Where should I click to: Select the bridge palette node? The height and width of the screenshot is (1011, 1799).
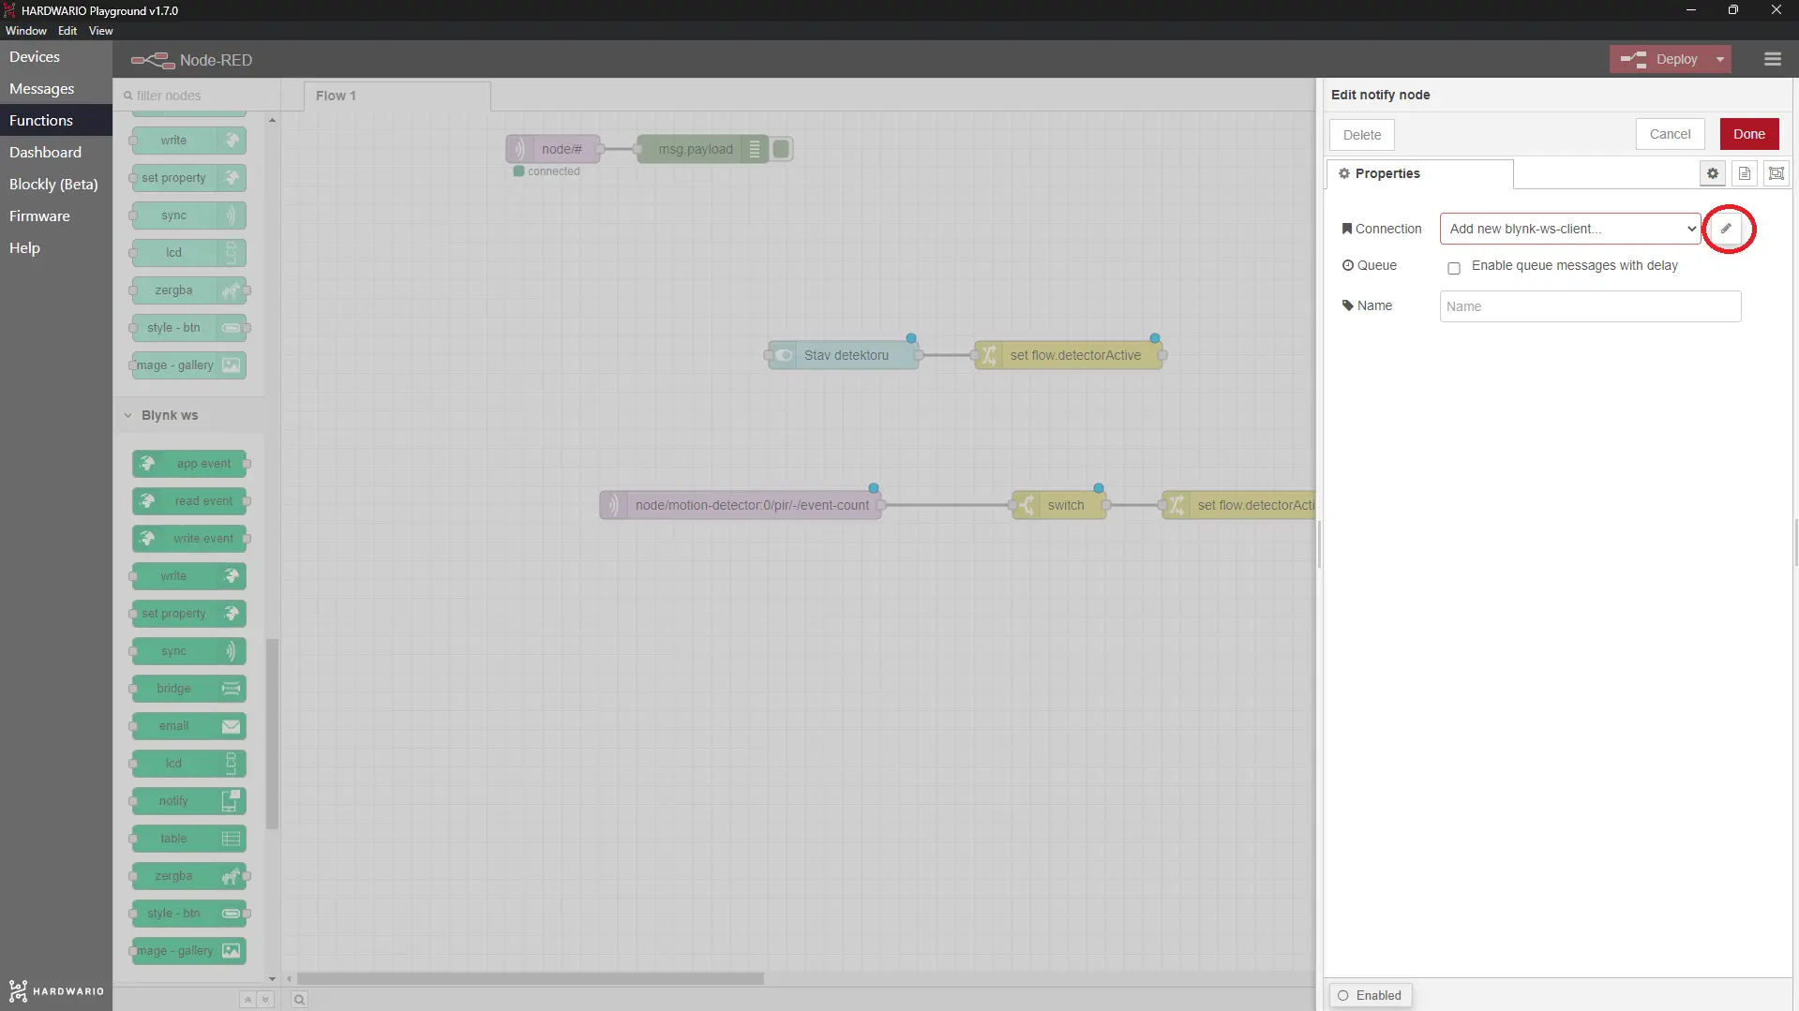tap(189, 689)
